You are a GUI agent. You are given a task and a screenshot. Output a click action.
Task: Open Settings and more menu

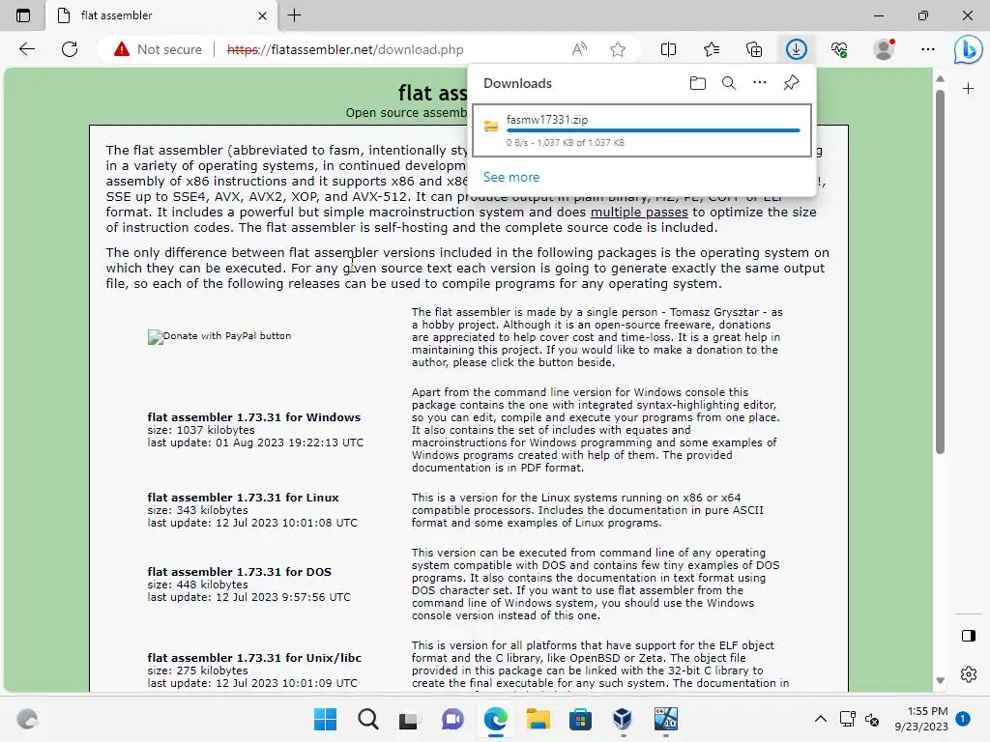(927, 49)
